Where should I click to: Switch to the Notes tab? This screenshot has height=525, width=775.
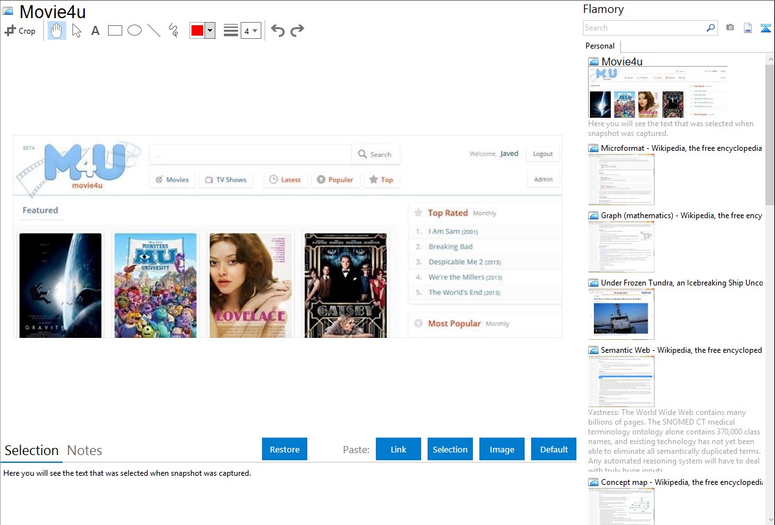85,451
